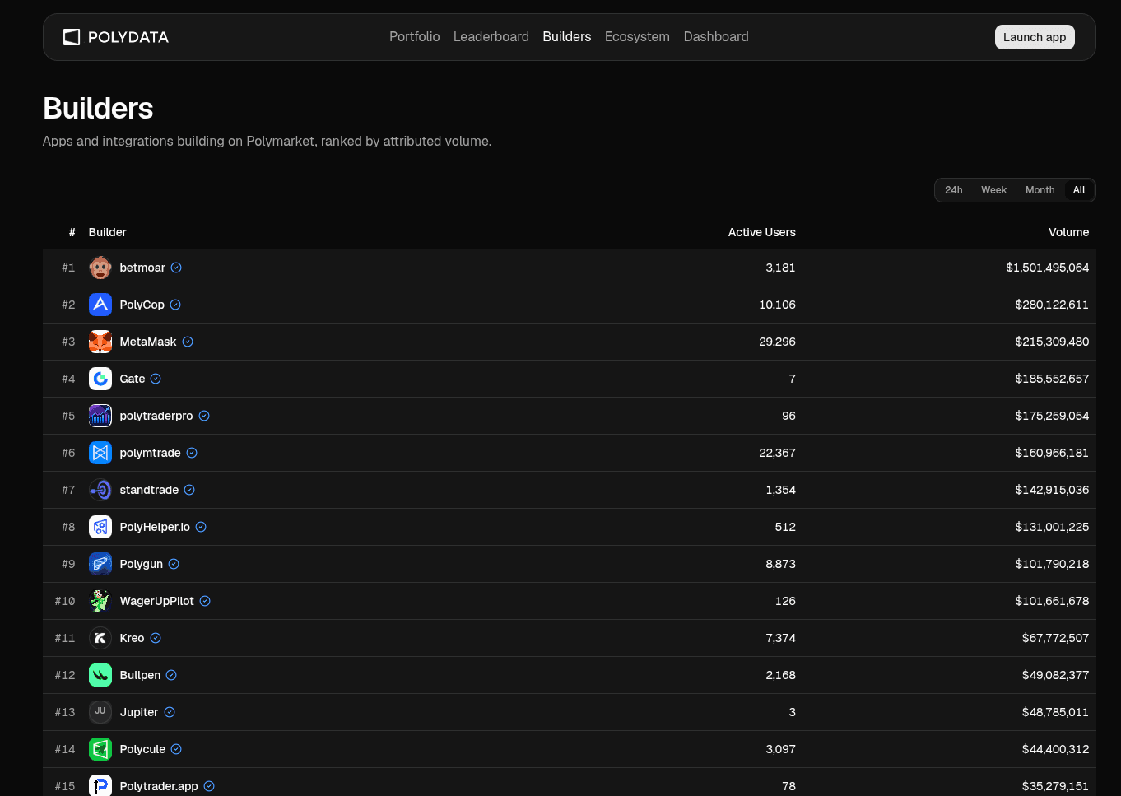Go to the Dashboard nav tab

point(716,37)
